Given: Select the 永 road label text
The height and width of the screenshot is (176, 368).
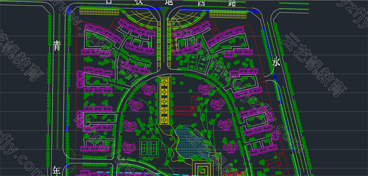Looking at the screenshot, I should click(x=276, y=62).
